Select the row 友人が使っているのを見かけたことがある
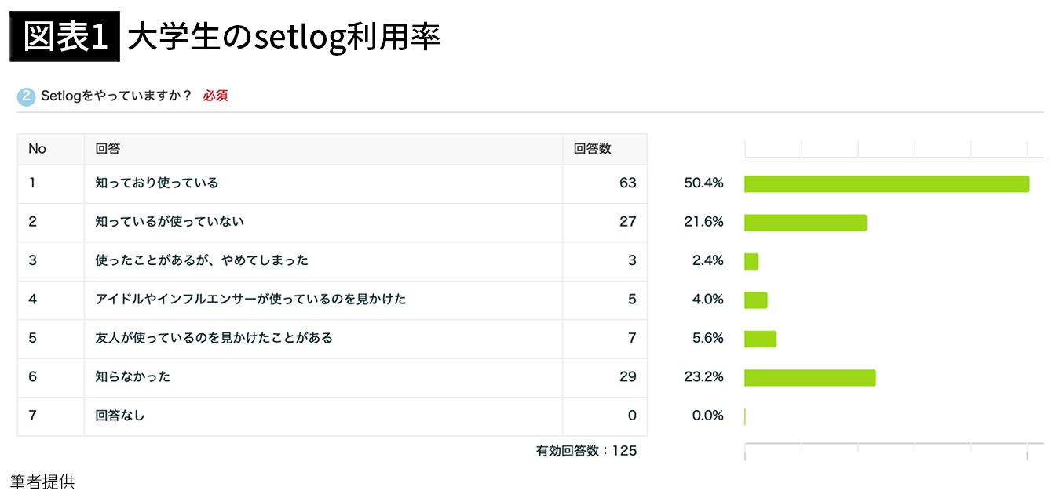 pos(332,339)
